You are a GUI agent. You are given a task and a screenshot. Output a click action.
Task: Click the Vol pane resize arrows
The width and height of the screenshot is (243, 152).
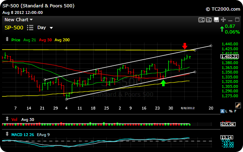[7, 119]
